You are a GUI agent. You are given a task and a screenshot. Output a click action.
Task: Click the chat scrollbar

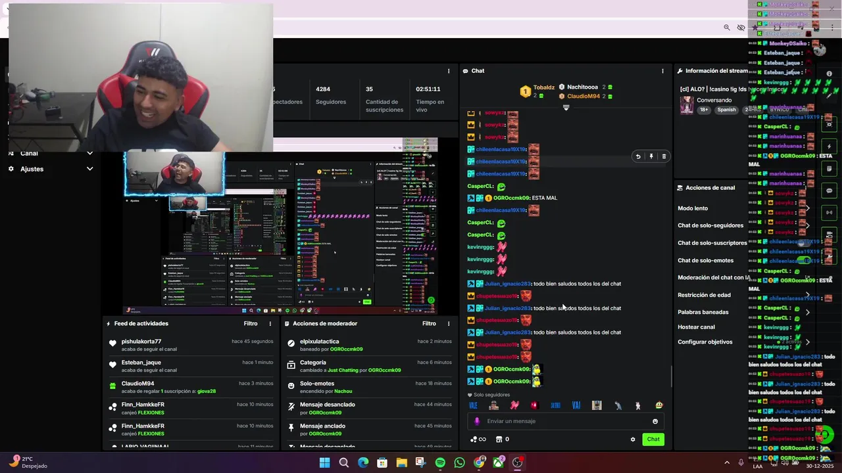(671, 376)
